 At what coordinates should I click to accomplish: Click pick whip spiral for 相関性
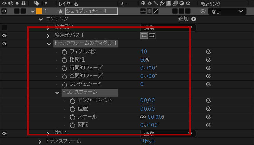[x=209, y=60]
